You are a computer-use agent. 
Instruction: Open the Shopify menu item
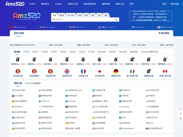[x=58, y=4]
